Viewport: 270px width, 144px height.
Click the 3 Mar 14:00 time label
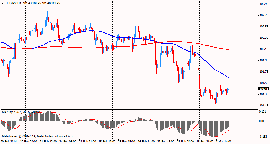pyautogui.click(x=223, y=142)
